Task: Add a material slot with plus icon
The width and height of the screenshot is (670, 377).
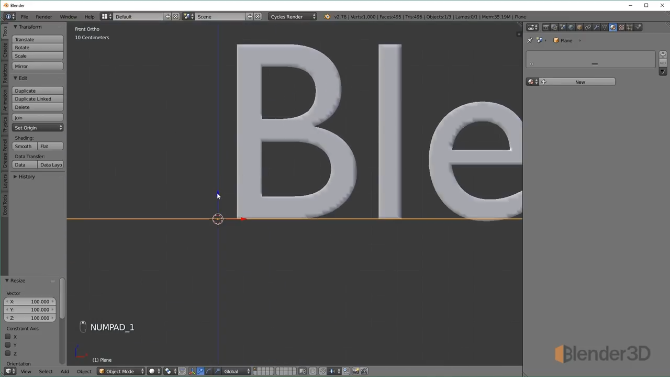Action: (x=663, y=54)
